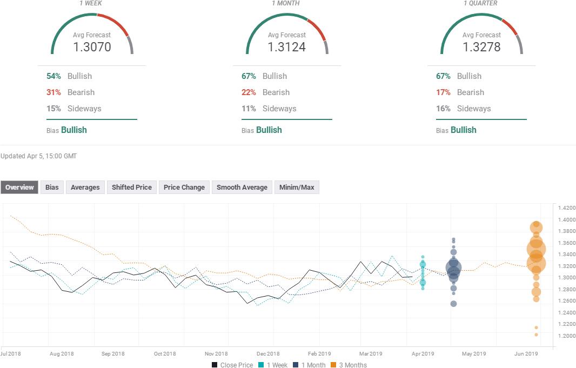Switch to the Price Change tab
The height and width of the screenshot is (368, 576).
click(184, 188)
